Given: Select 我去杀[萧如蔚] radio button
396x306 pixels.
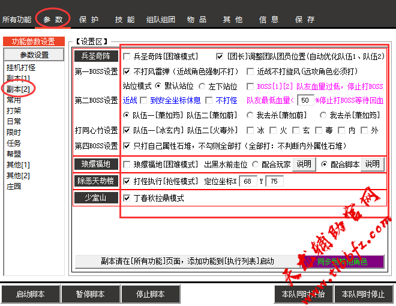Looking at the screenshot, I should (x=250, y=115).
